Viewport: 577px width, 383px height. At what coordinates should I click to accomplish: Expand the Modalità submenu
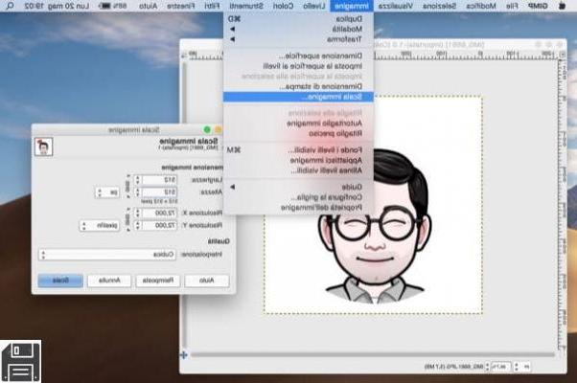(x=298, y=29)
